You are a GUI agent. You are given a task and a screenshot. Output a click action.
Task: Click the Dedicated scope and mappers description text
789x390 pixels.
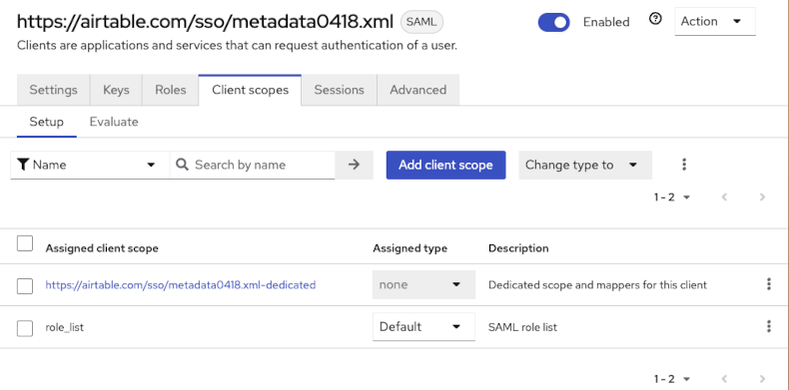pyautogui.click(x=597, y=285)
